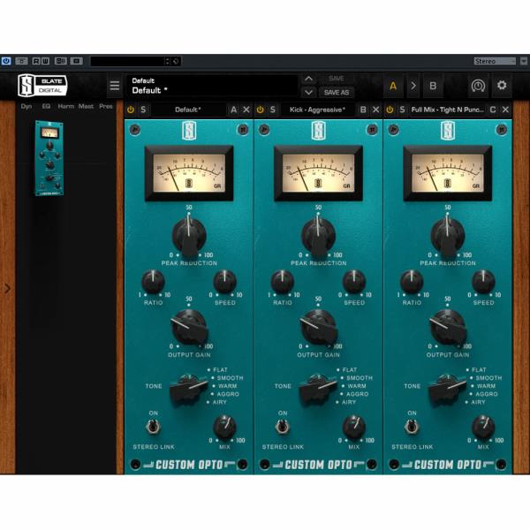The image size is (530, 530).
Task: Click the B slot letter on Kick module
Action: 363,110
